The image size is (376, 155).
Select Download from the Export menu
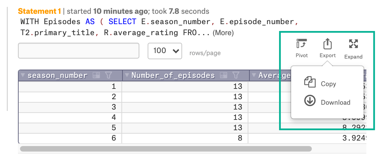pyautogui.click(x=336, y=103)
